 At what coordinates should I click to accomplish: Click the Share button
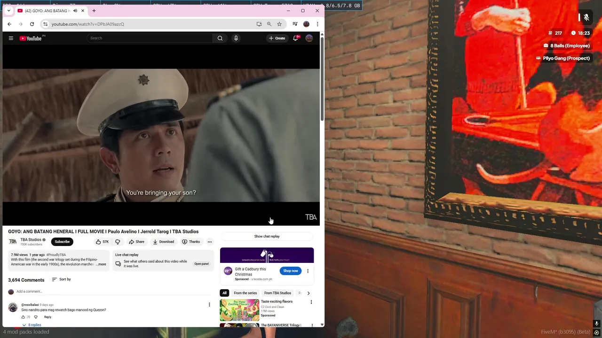click(137, 242)
